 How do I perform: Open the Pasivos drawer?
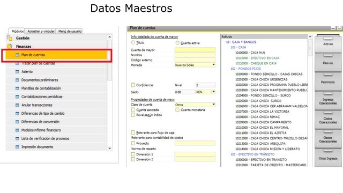pyautogui.click(x=328, y=62)
